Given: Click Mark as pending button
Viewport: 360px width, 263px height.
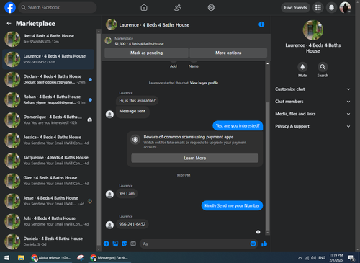Looking at the screenshot, I should [146, 53].
